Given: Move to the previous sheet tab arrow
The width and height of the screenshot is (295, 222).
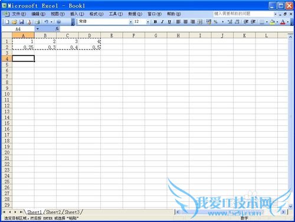Looking at the screenshot, I should click(x=10, y=212).
